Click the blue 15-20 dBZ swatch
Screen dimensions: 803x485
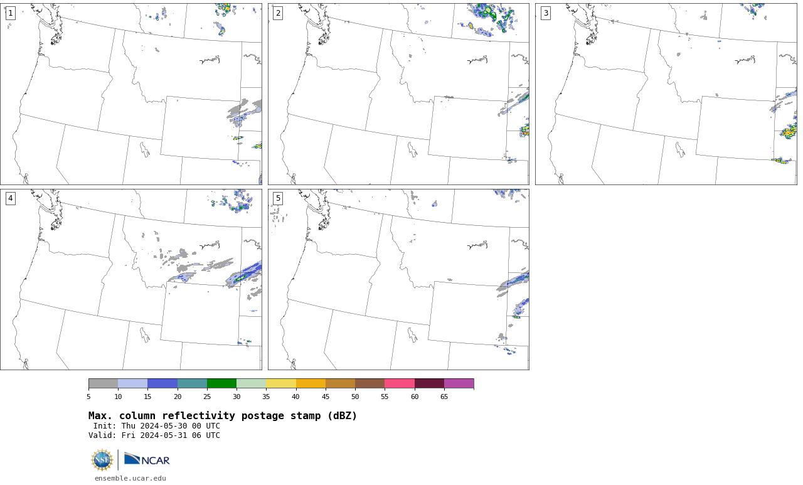click(x=162, y=383)
